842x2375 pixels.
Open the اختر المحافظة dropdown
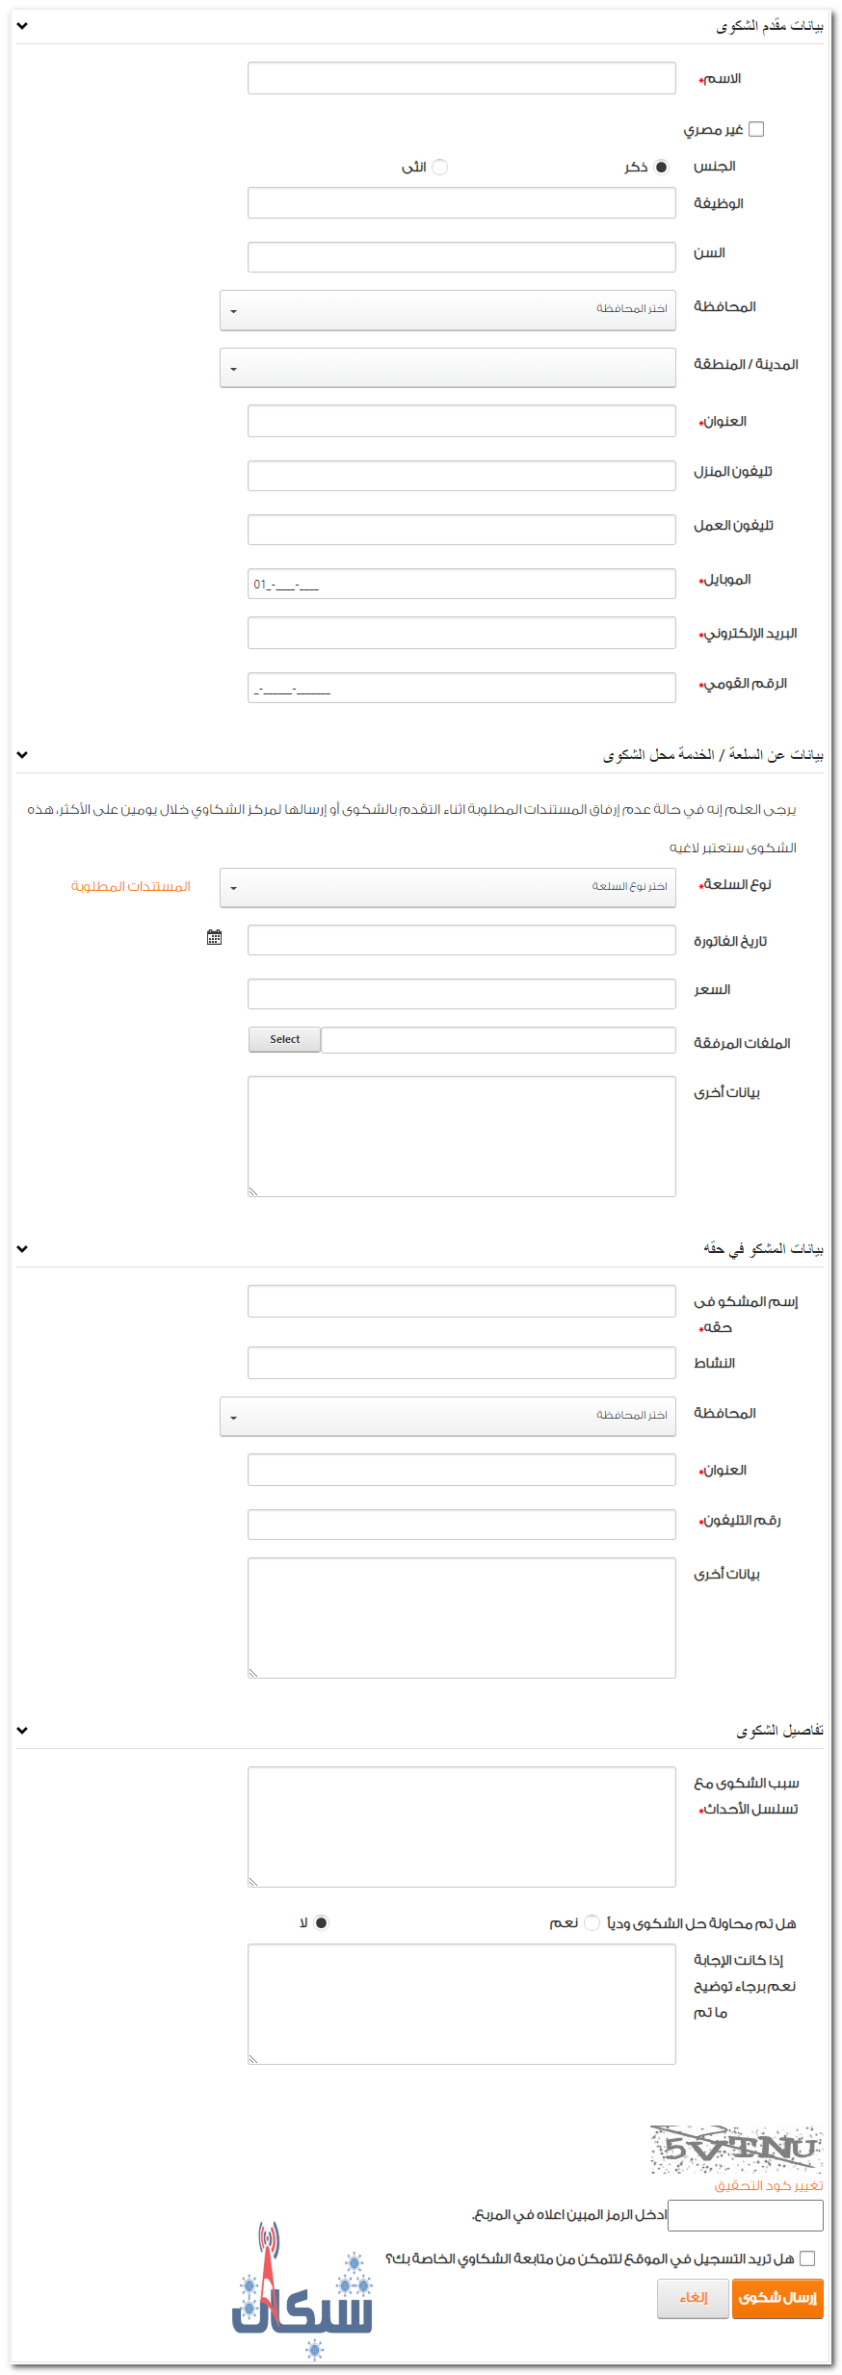point(447,310)
